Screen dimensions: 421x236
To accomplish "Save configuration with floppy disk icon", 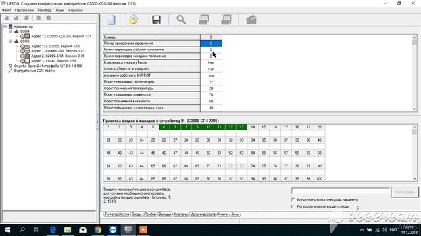I will 156,20.
